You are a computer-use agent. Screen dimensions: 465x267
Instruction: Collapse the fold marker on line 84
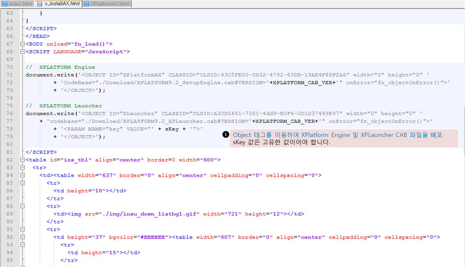point(23,175)
